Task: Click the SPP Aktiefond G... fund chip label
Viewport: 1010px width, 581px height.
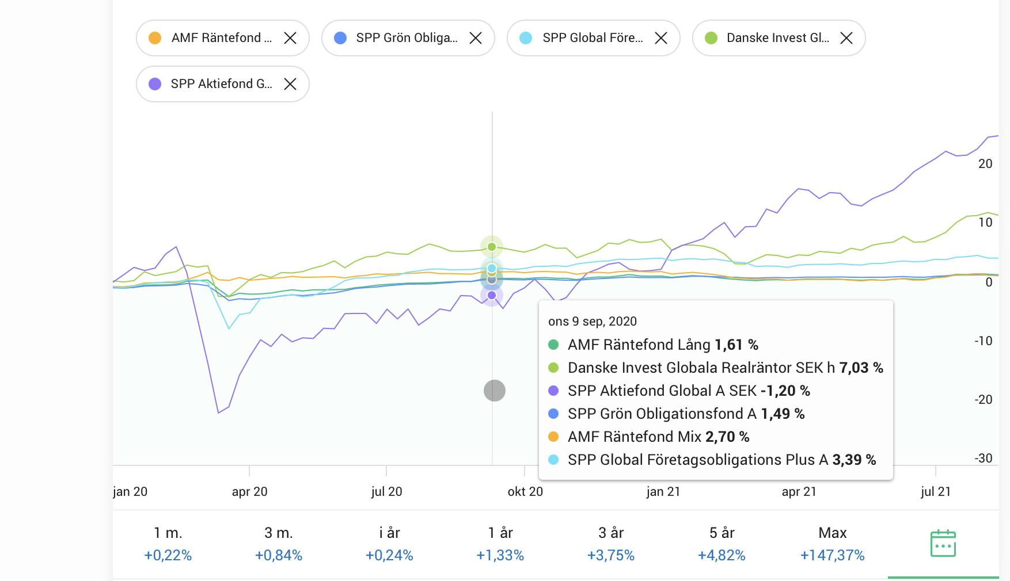Action: tap(221, 84)
